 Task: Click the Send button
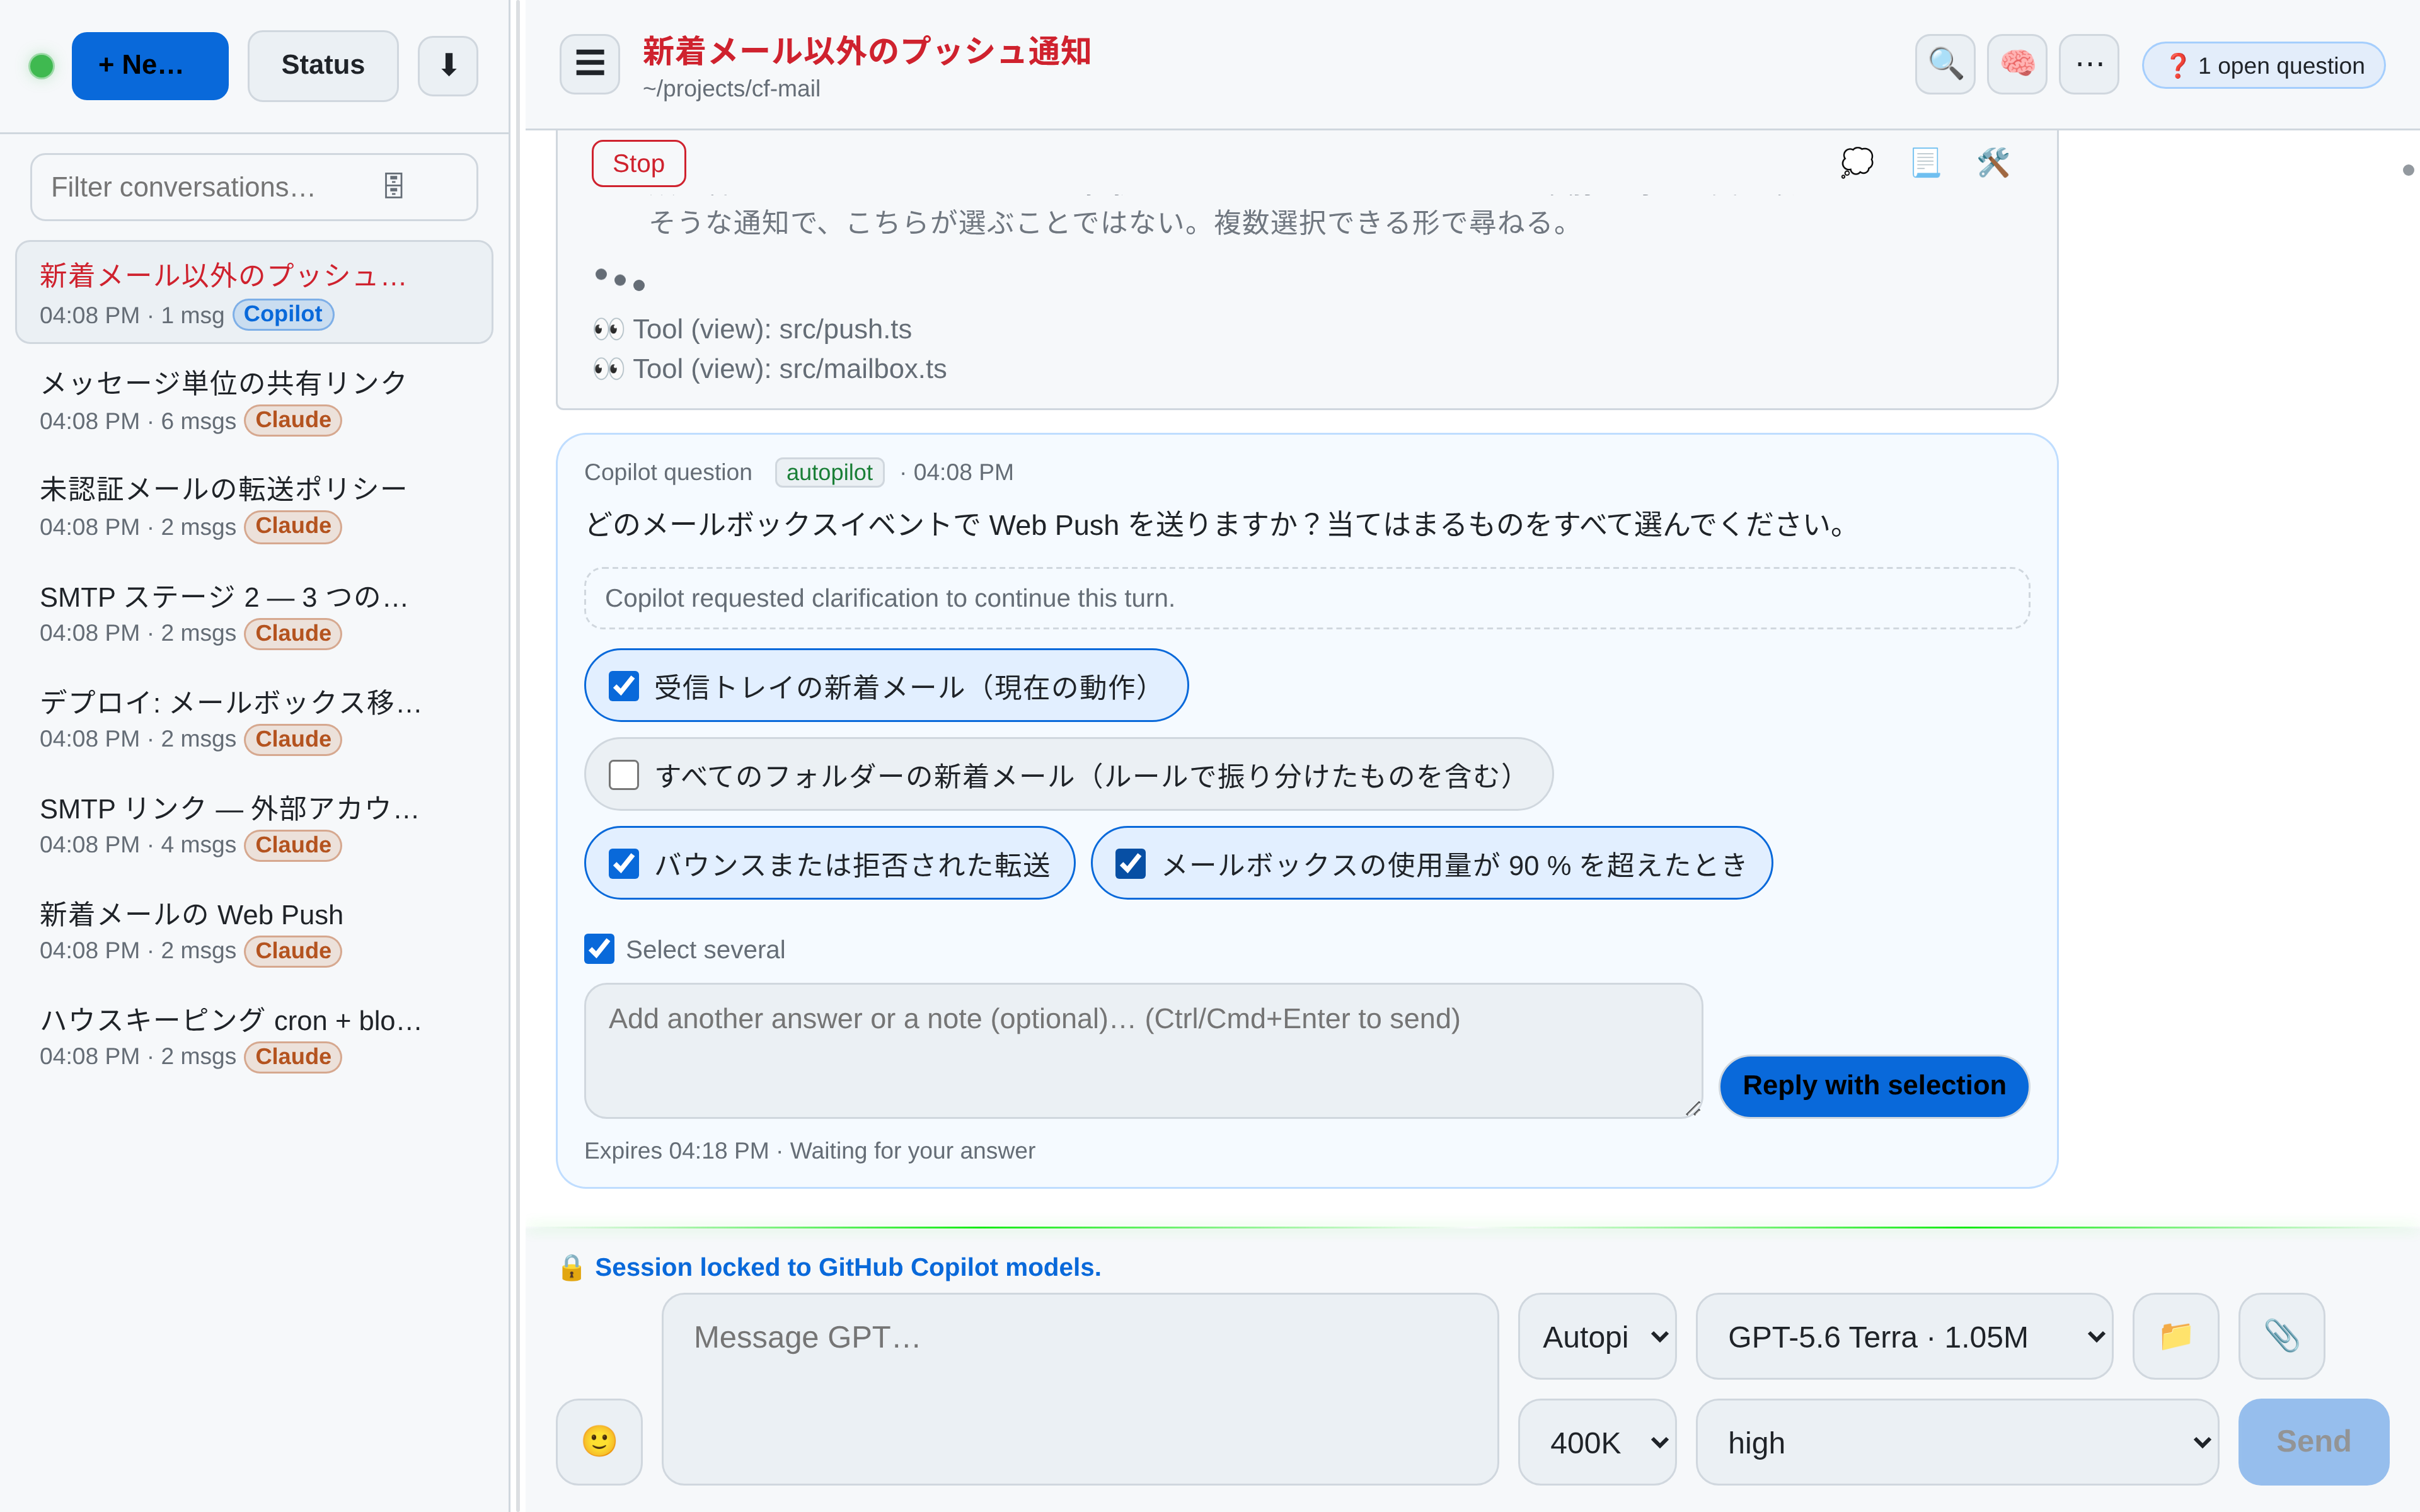tap(2313, 1441)
